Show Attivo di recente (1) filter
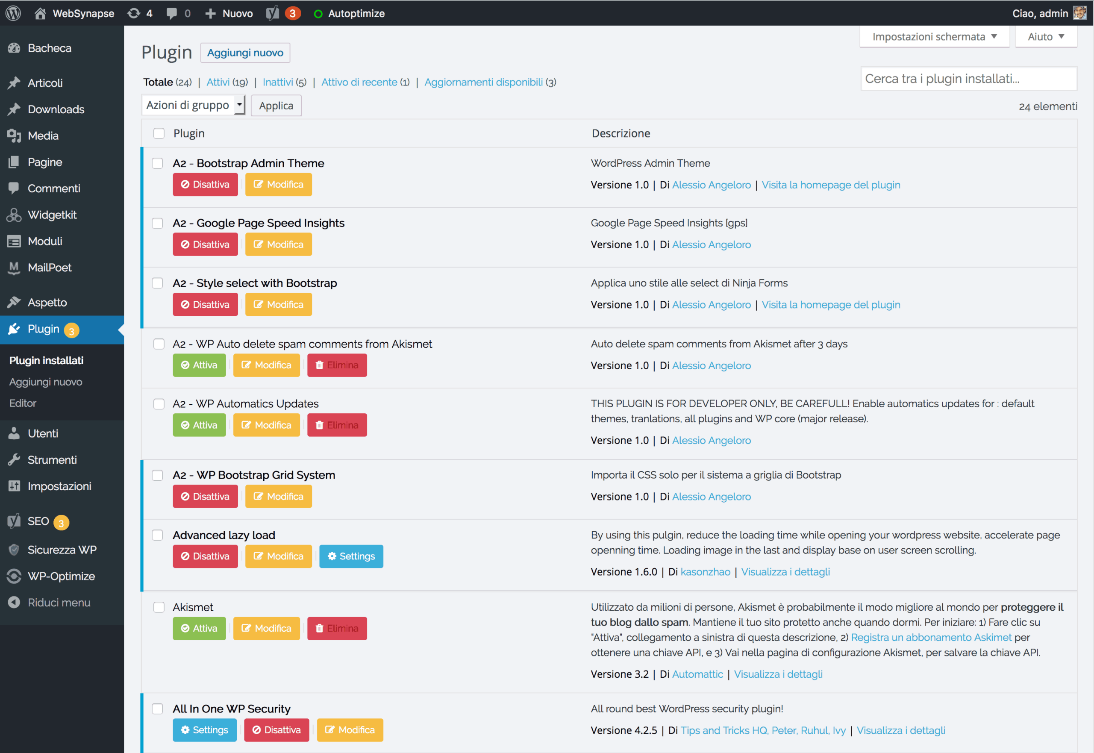Viewport: 1094px width, 753px height. (365, 82)
